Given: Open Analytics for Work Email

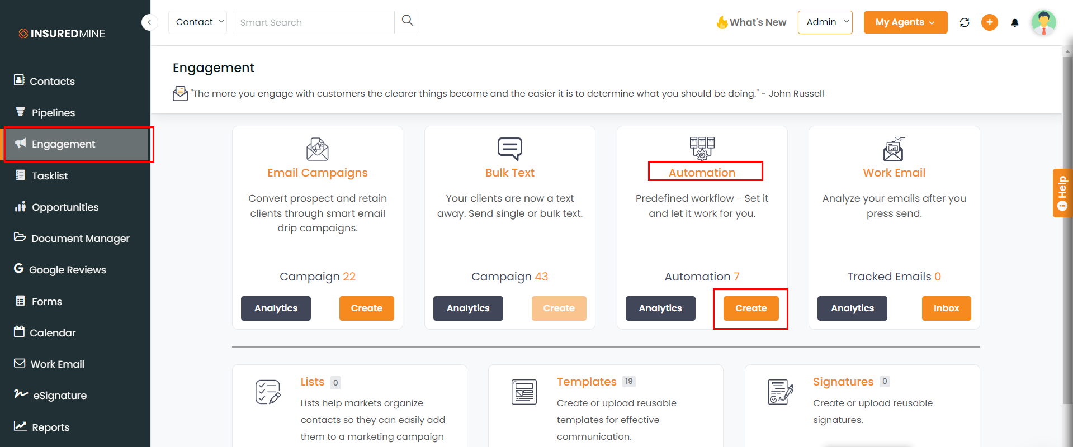Looking at the screenshot, I should tap(852, 308).
